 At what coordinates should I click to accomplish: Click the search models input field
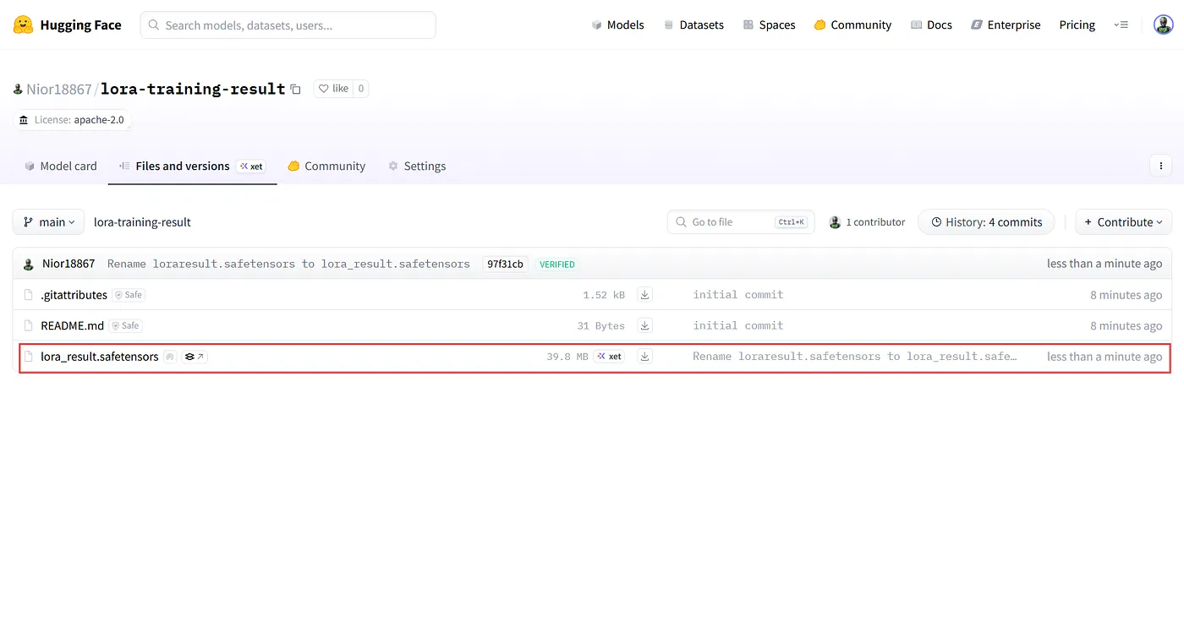pos(288,25)
